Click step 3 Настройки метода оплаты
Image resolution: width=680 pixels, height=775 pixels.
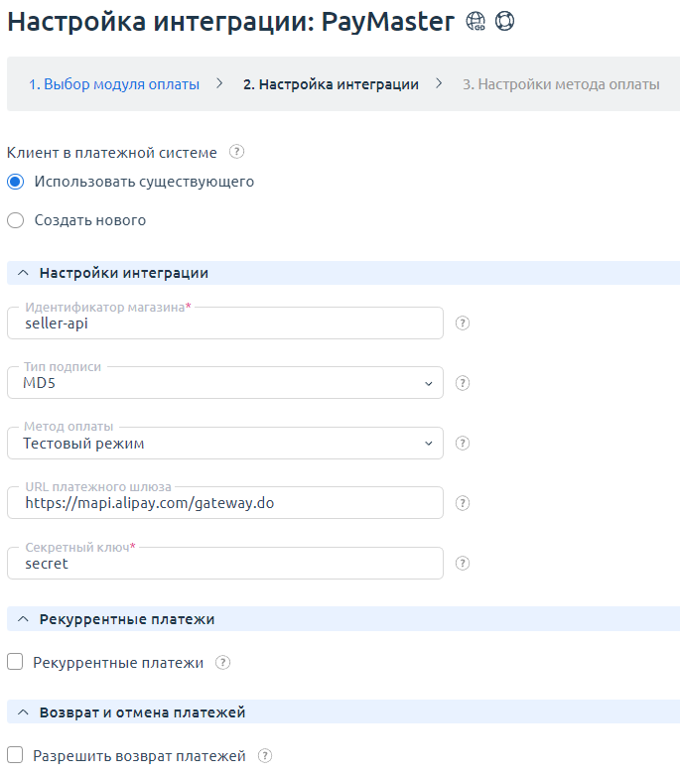coord(561,84)
